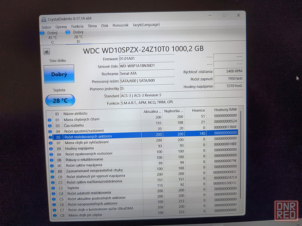Screen dimensions: 302x226
Task: Click status icon of row C0 stiahnutí pri vypnutí
Action: tap(53, 177)
